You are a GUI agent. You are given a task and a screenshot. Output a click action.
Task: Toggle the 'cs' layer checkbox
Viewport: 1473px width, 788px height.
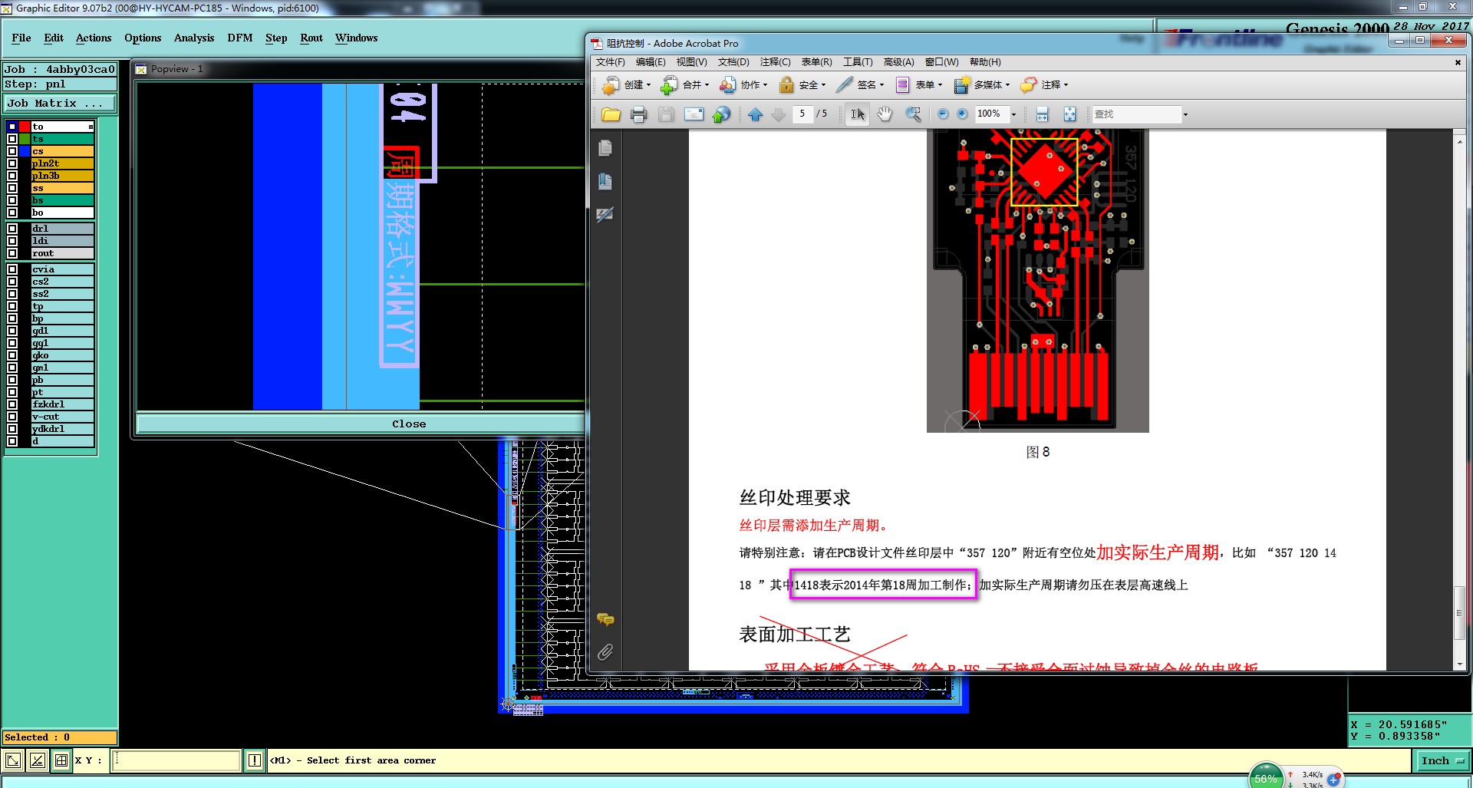(x=12, y=151)
